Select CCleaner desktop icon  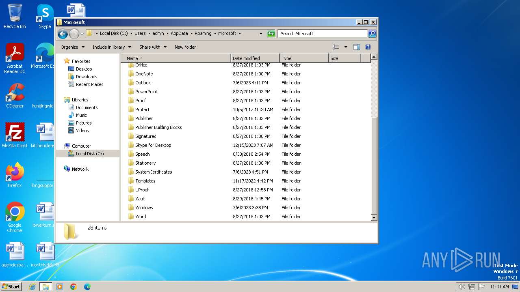[15, 96]
